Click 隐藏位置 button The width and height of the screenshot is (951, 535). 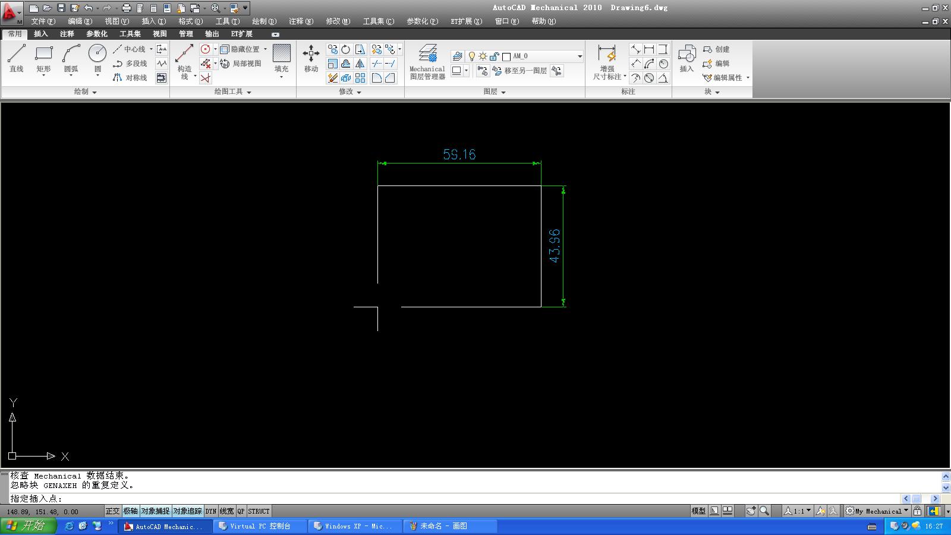tap(240, 49)
